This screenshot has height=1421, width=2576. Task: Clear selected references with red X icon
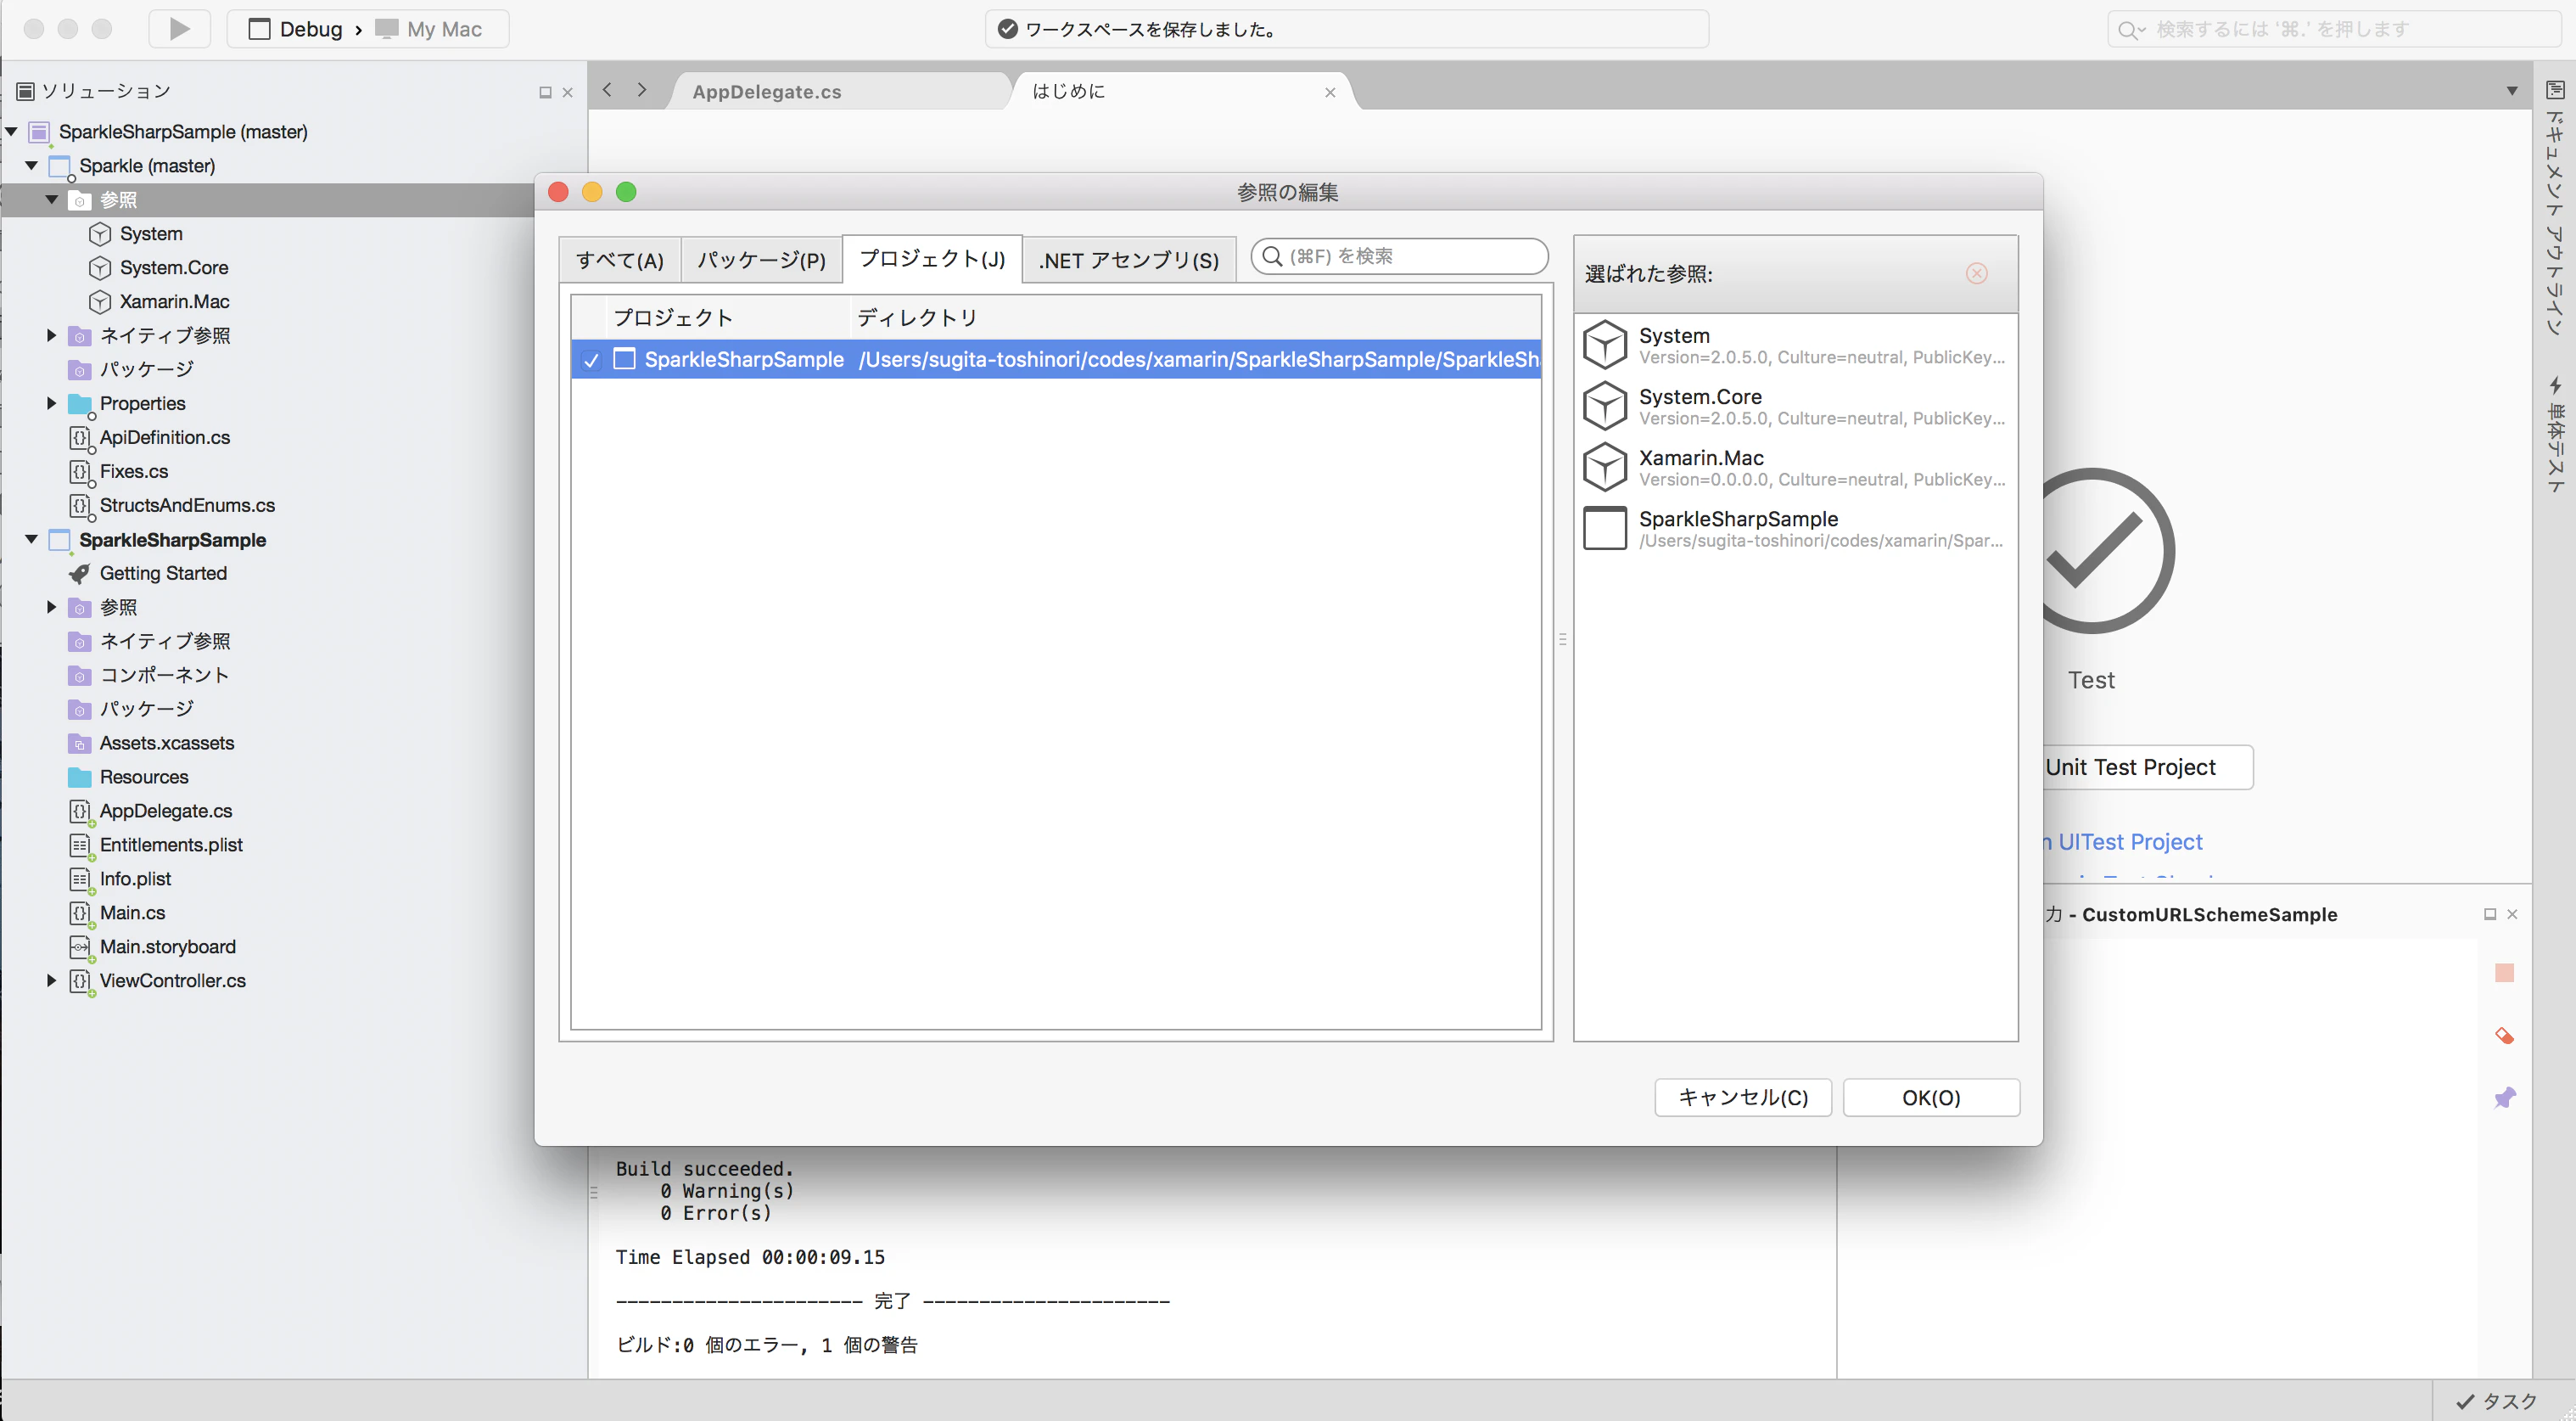(x=1976, y=274)
